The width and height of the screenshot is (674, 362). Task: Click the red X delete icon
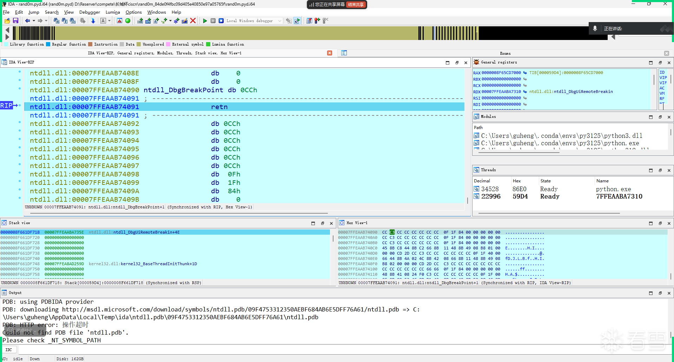pyautogui.click(x=193, y=21)
